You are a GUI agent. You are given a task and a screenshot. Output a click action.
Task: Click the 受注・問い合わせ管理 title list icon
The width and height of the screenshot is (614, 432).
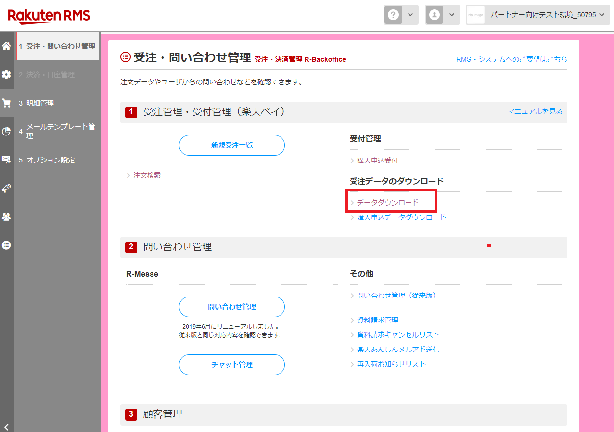click(126, 57)
